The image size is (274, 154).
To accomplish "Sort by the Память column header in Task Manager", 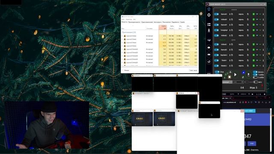I will 171,27.
